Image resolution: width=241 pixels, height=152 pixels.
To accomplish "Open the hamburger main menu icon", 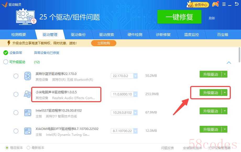I will pyautogui.click(x=224, y=4).
